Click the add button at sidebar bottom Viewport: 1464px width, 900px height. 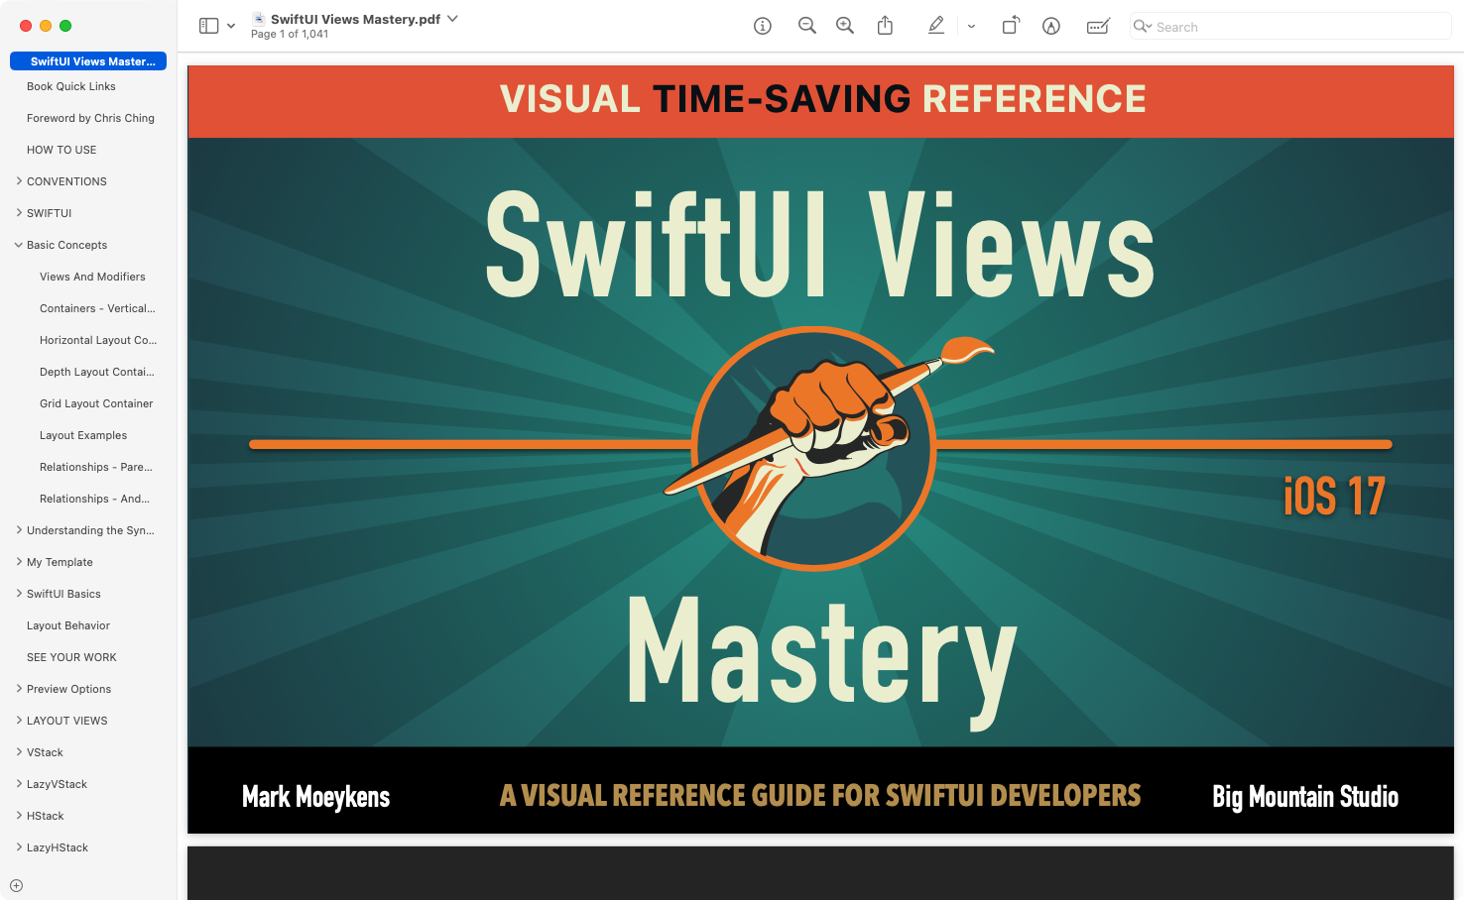(16, 886)
